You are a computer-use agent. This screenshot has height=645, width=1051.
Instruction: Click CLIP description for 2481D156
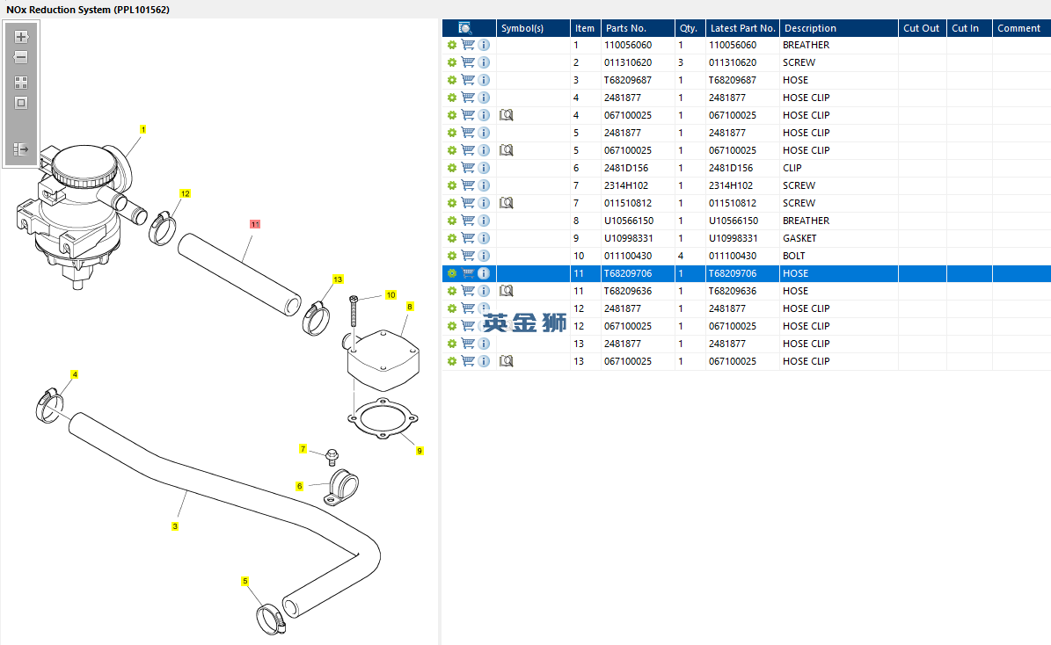pos(792,168)
